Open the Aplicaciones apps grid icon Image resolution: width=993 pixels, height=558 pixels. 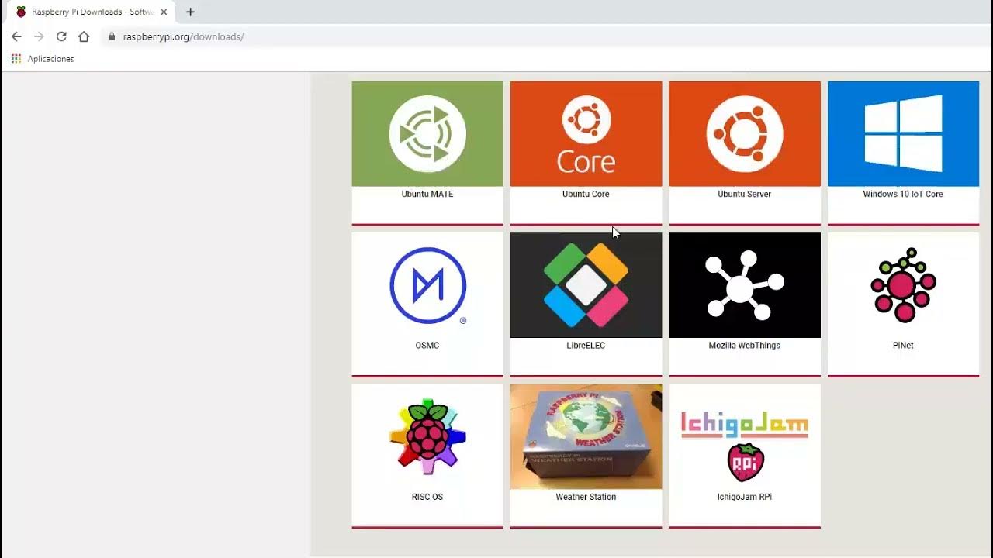(16, 59)
